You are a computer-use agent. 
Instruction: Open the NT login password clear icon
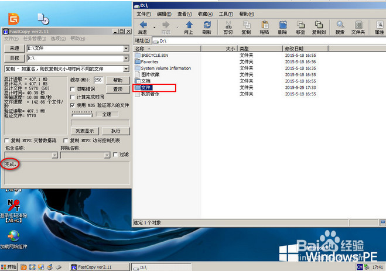point(13,205)
